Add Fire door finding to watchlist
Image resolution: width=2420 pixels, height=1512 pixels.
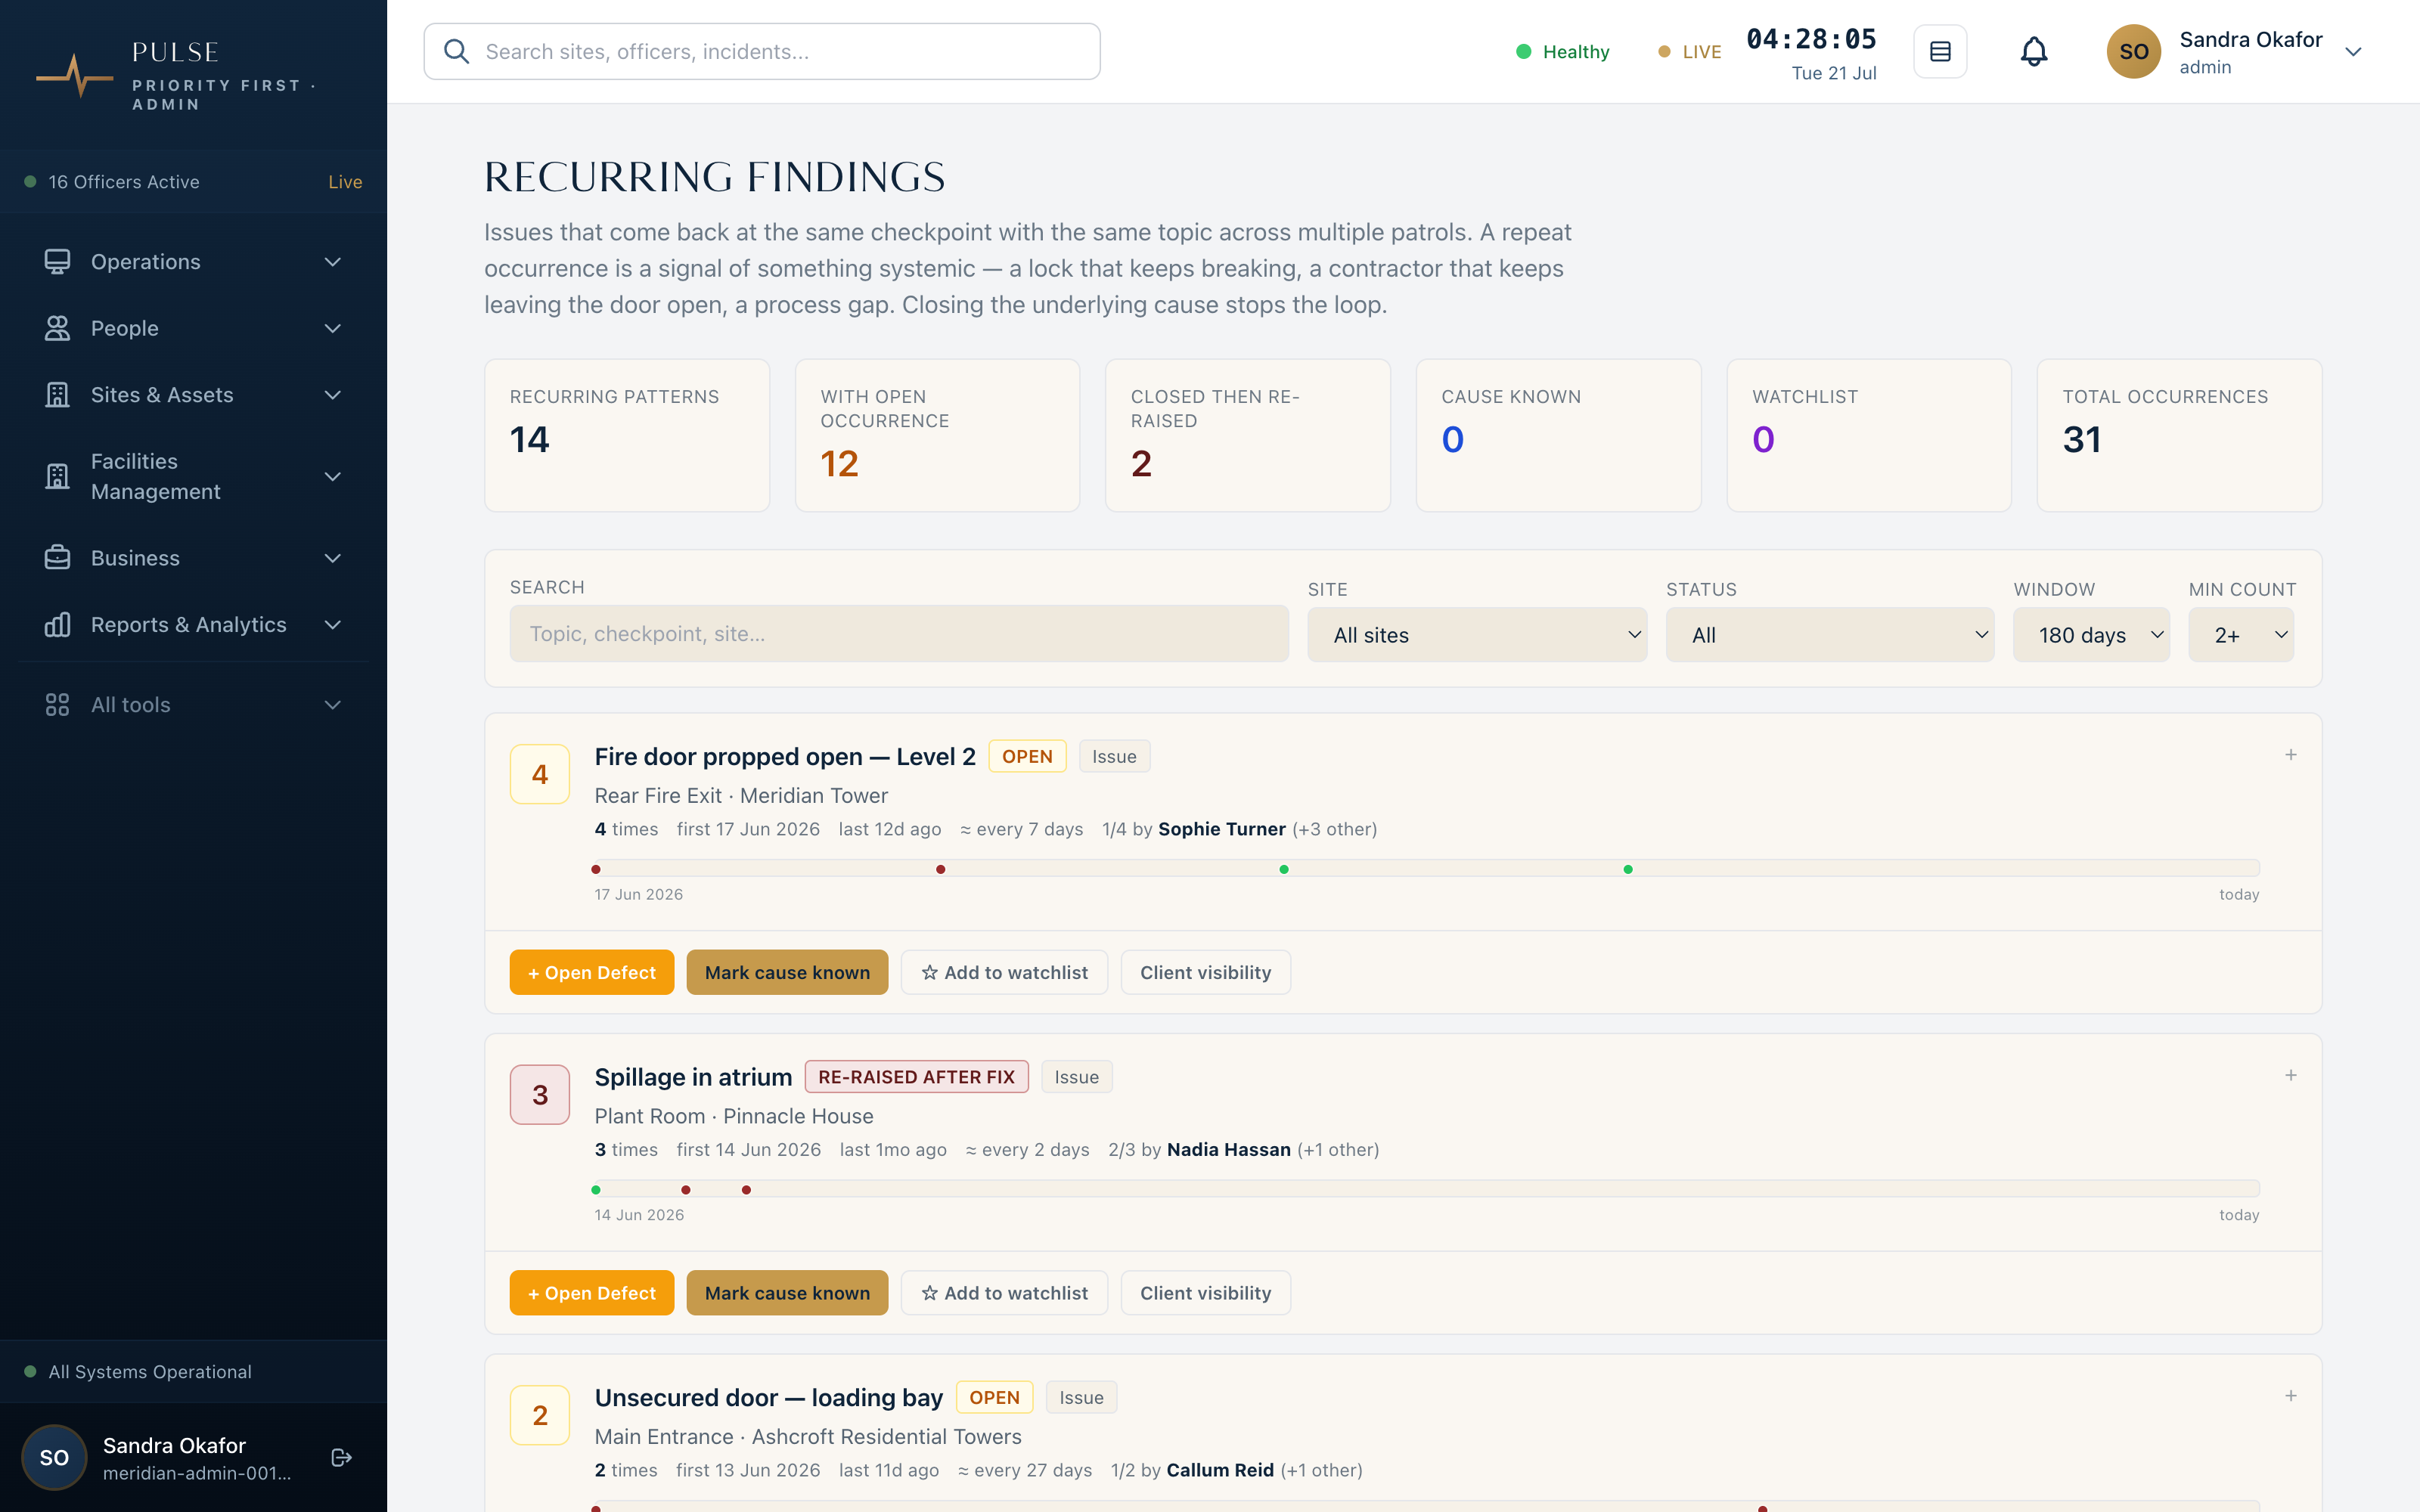1004,972
